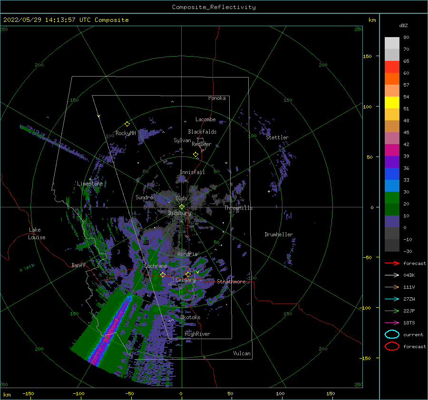
Task: Click the HighRiver city label
Action: pos(197,334)
